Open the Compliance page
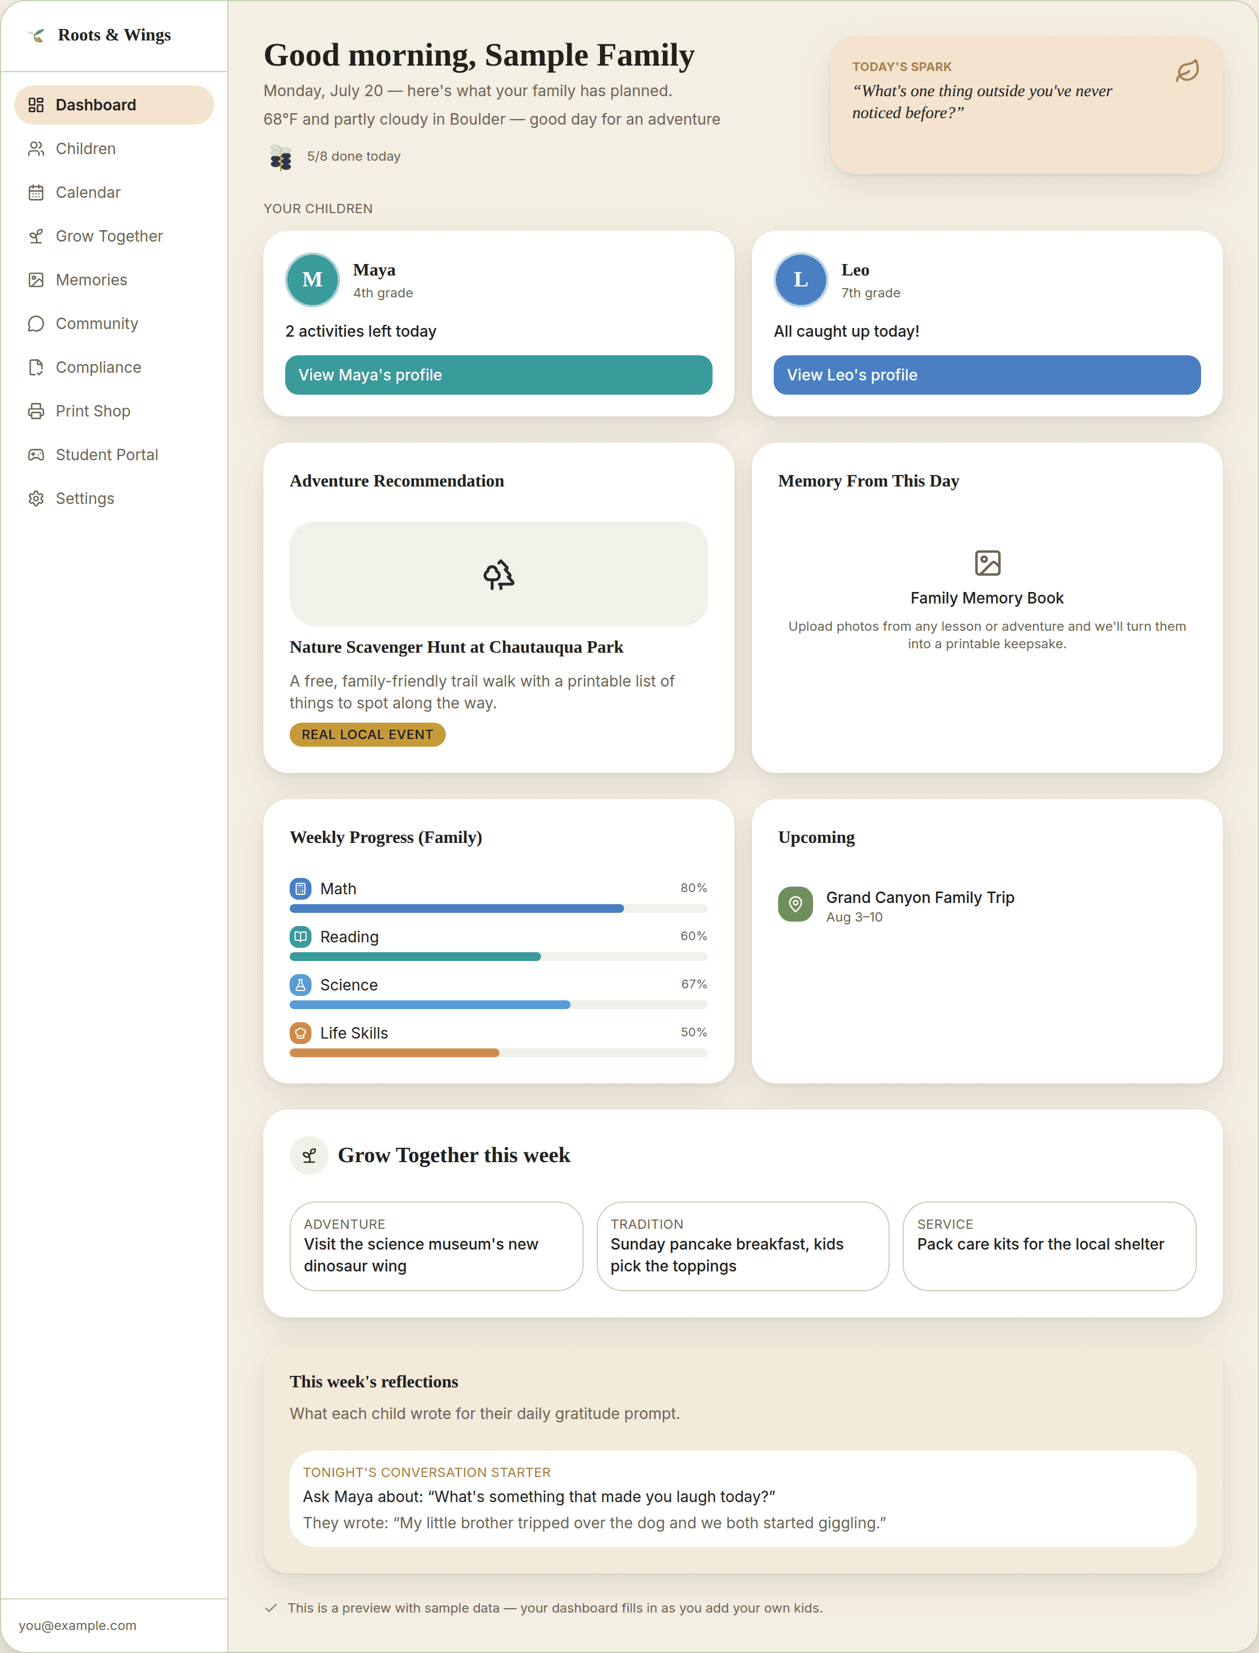This screenshot has width=1259, height=1653. point(114,367)
